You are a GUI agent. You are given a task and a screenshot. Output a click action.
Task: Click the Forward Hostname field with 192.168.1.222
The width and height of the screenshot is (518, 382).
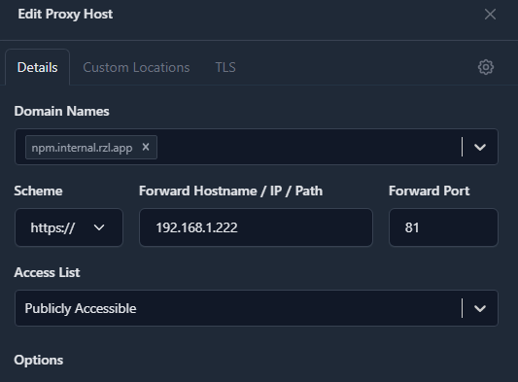256,227
